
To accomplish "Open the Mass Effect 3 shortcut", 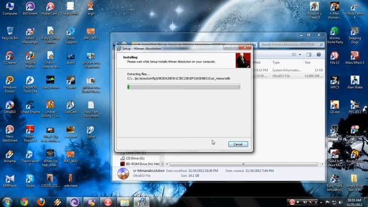I will 355,57.
